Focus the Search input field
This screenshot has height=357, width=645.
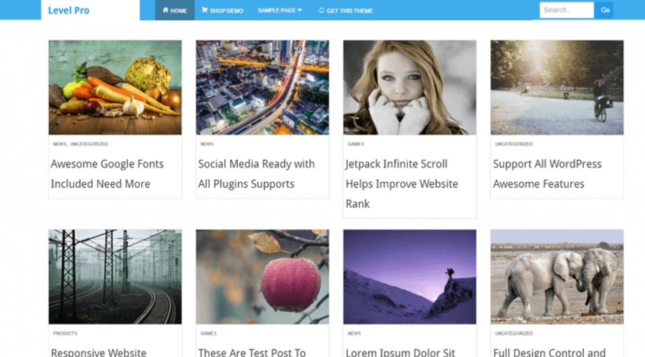pos(566,10)
